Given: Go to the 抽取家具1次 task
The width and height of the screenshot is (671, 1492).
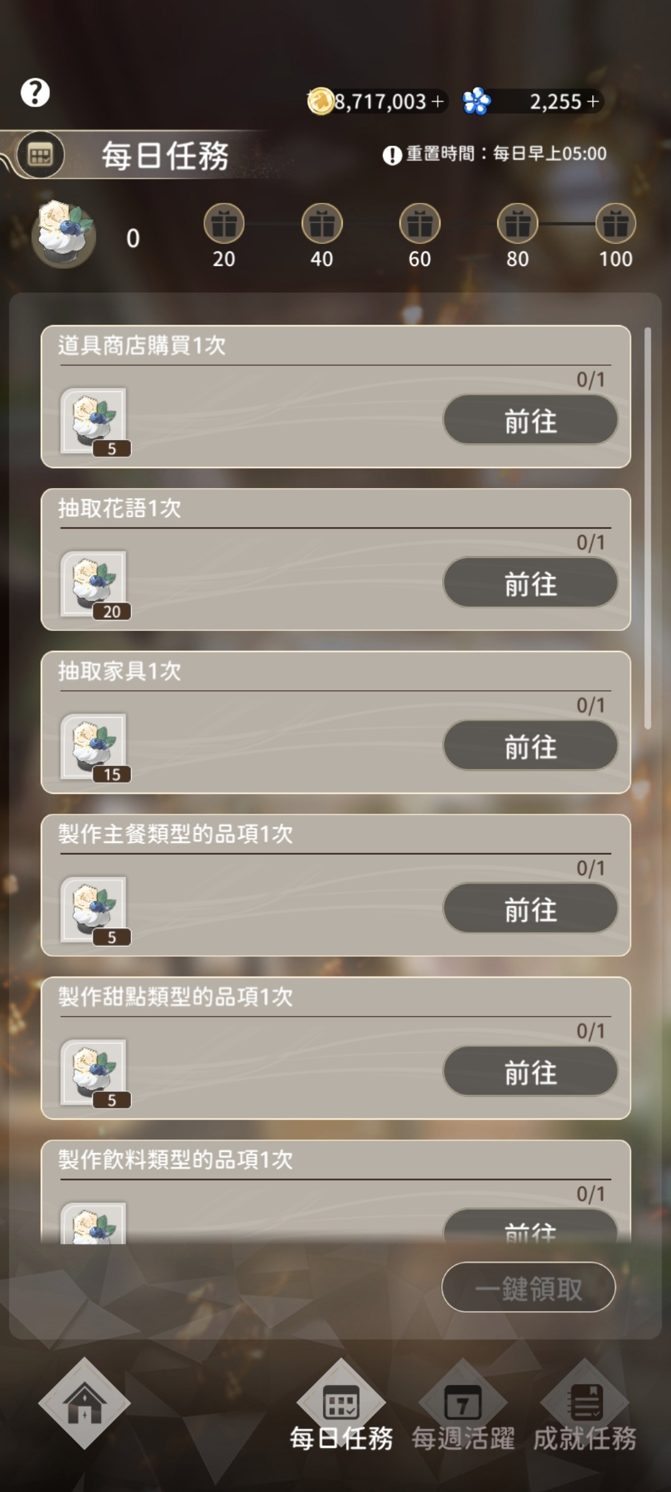Looking at the screenshot, I should click(530, 745).
